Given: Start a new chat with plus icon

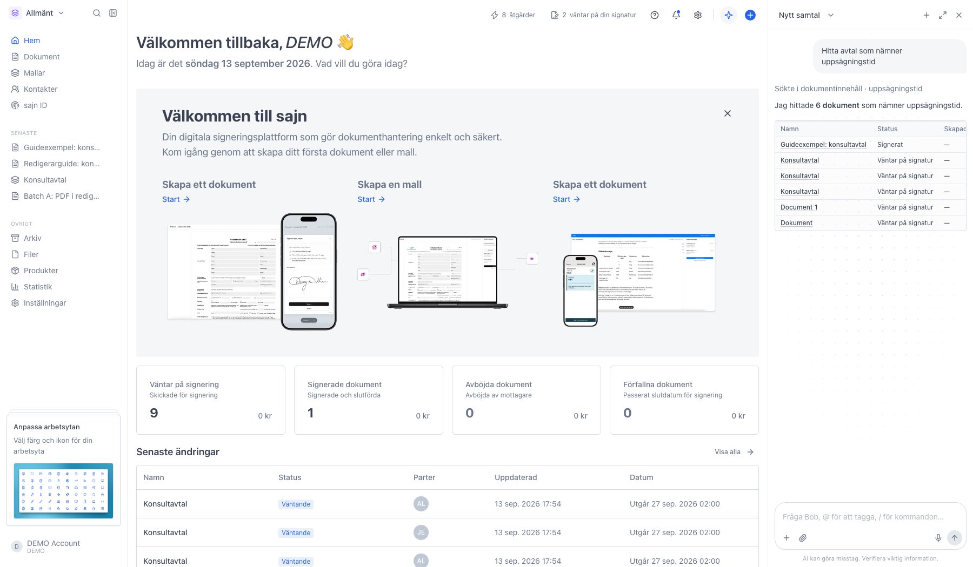Looking at the screenshot, I should pos(927,15).
